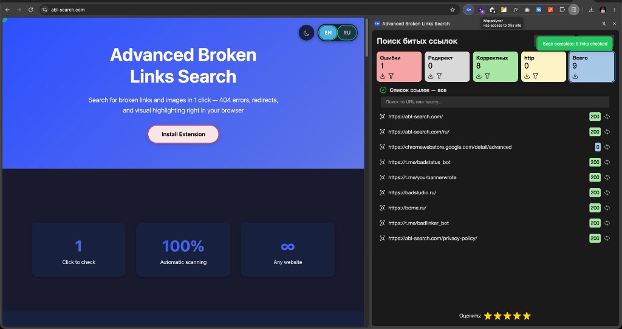Open the Chrome three-dot menu

[x=615, y=10]
